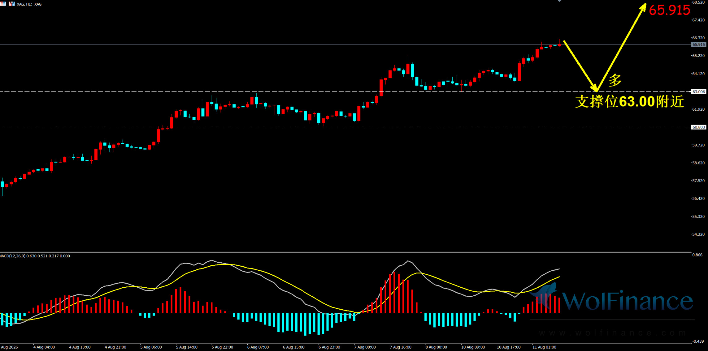
Task: Click the '10 Aug 09:00' time label
Action: click(473, 347)
